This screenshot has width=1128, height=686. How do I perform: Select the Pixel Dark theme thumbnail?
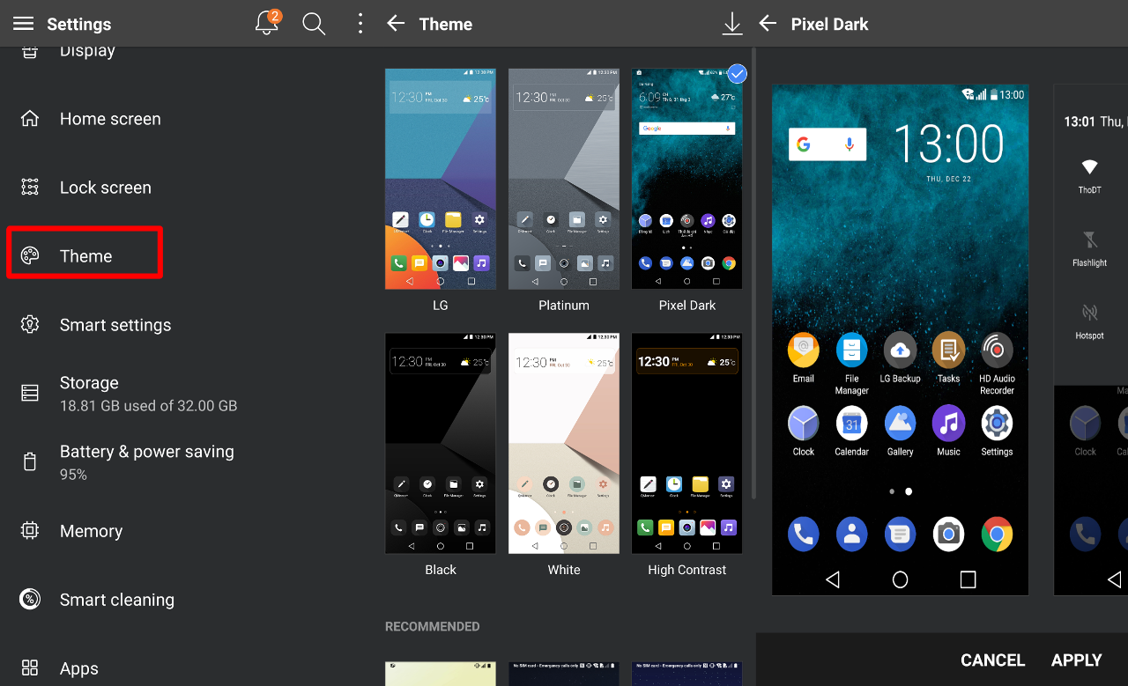(686, 179)
